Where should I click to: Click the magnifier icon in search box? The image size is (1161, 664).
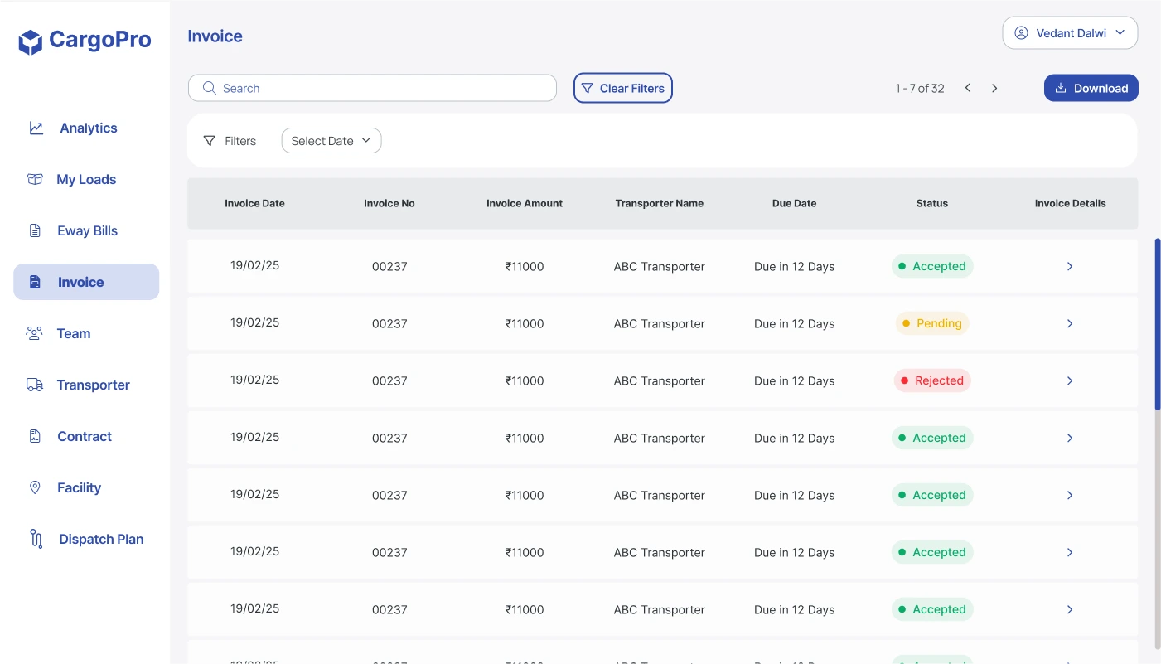tap(210, 88)
